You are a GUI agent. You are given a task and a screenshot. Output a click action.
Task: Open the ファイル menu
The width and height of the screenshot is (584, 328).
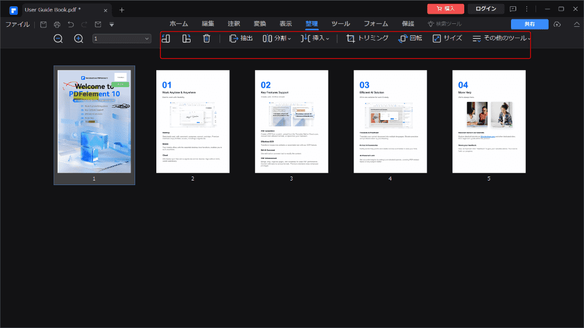[17, 24]
